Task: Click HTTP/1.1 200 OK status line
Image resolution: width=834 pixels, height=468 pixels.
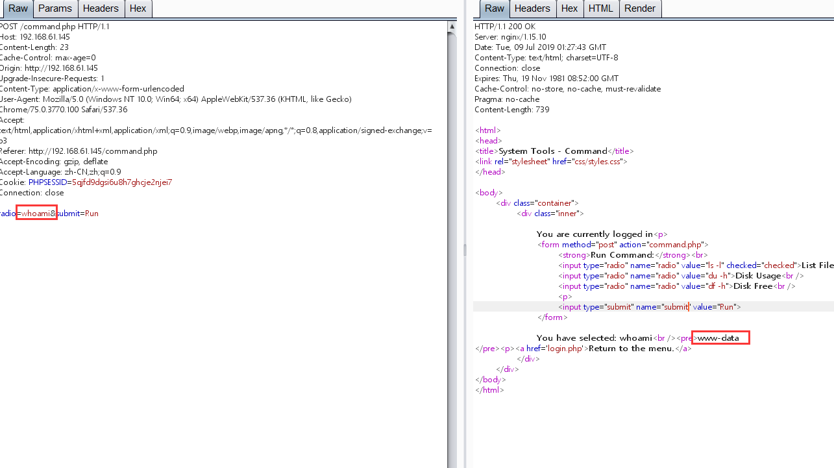Action: tap(505, 27)
